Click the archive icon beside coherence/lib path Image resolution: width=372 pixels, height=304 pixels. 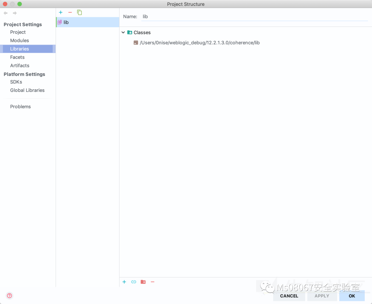click(136, 43)
